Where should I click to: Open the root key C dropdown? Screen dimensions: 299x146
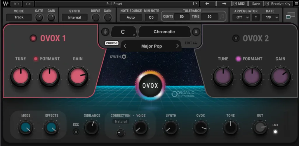[x=124, y=32]
